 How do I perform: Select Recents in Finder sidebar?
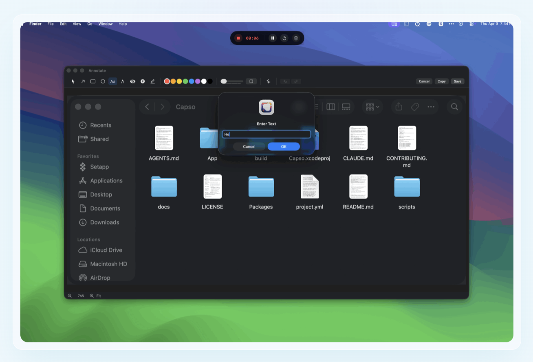[95, 125]
